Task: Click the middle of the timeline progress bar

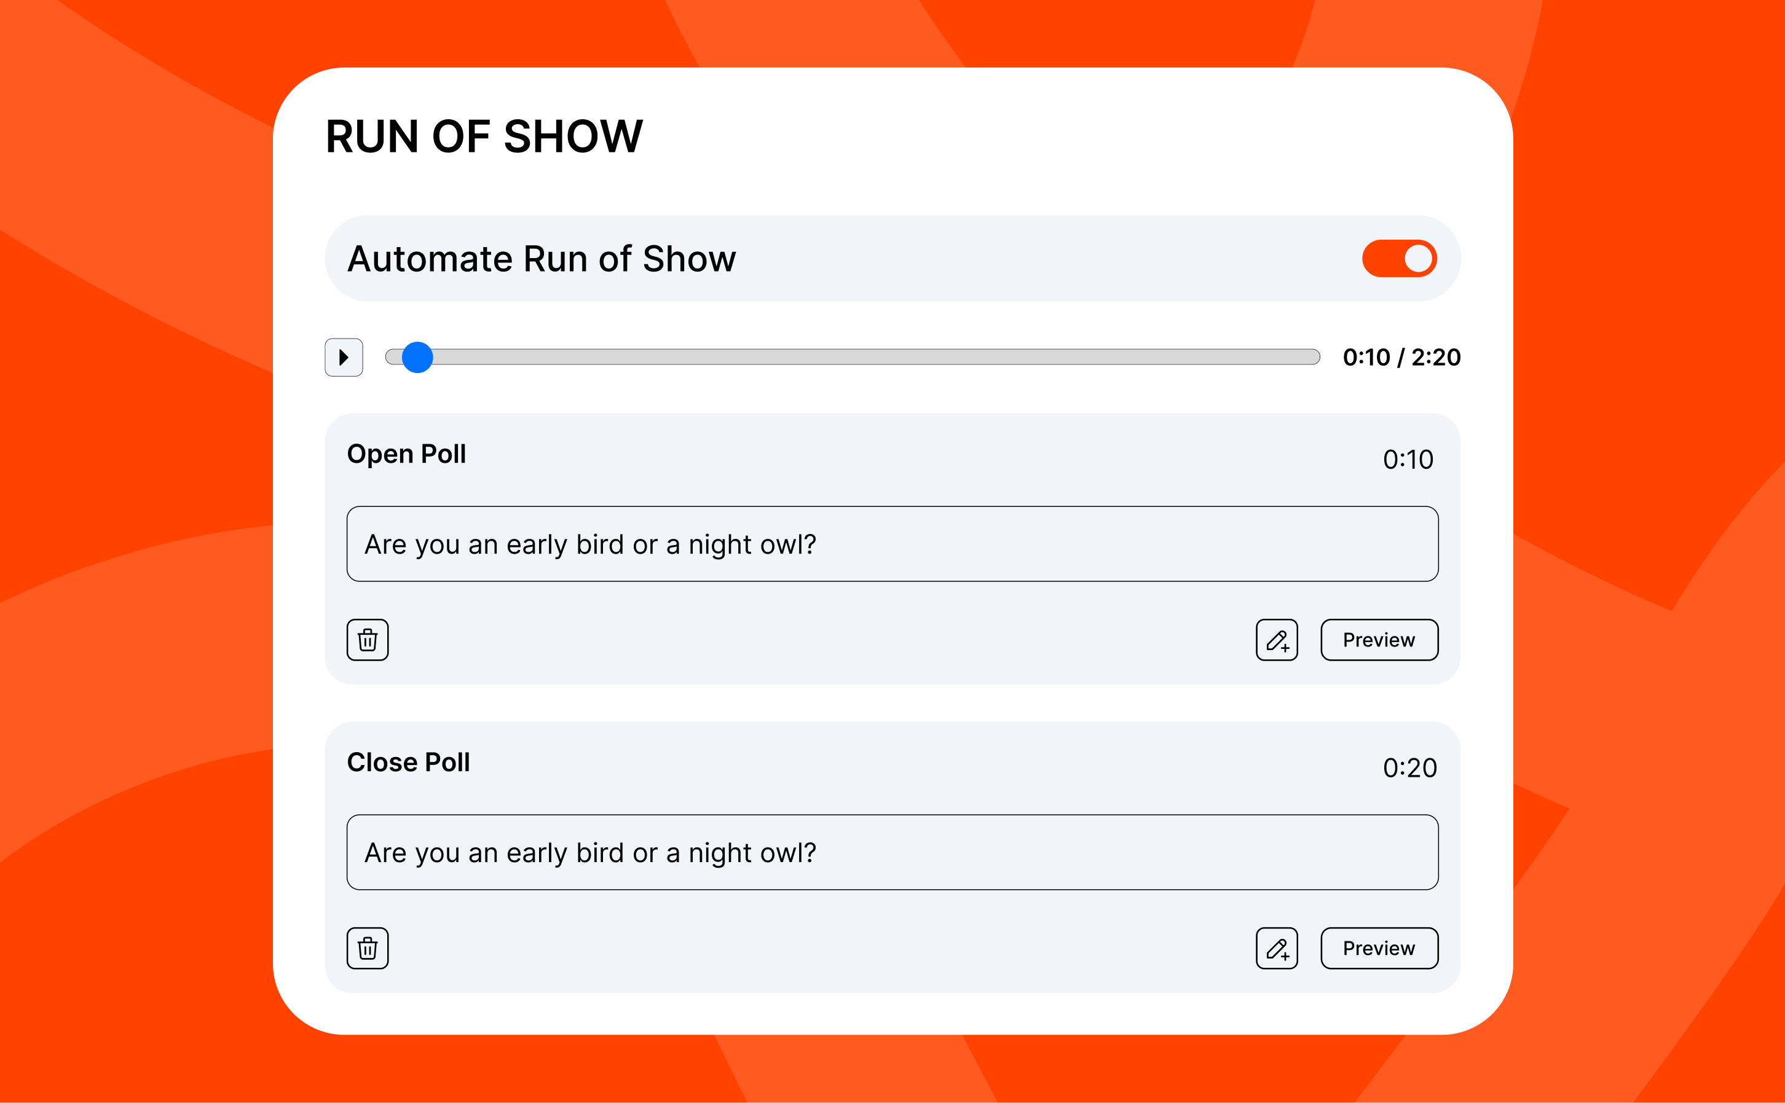Action: [853, 357]
